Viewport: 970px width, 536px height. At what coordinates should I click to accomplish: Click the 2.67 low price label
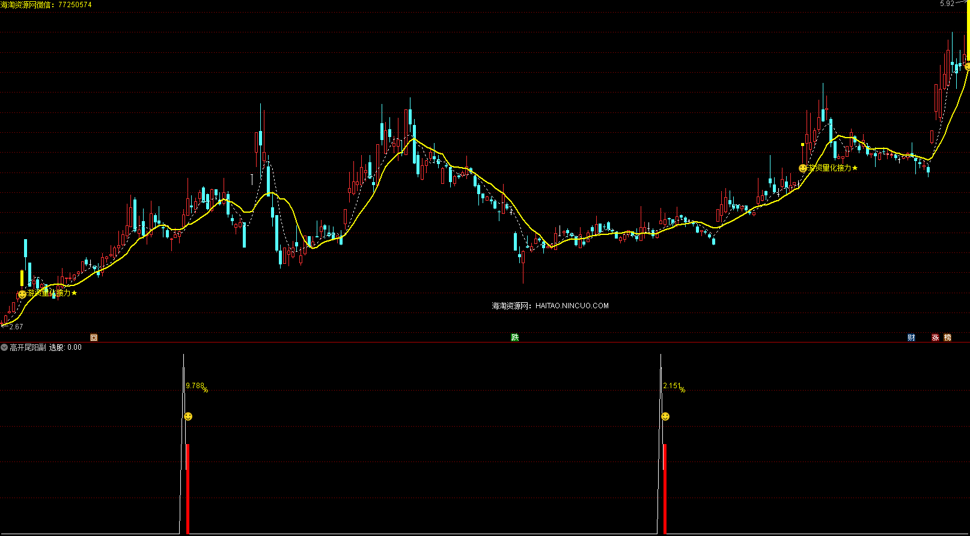pos(16,327)
